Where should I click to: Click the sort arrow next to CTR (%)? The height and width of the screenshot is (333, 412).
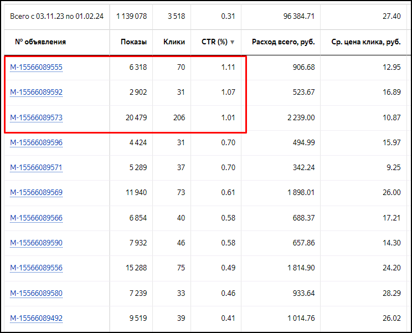point(232,42)
